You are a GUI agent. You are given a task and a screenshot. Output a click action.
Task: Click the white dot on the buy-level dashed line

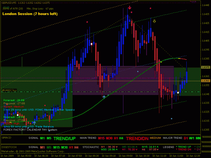(x=178, y=93)
